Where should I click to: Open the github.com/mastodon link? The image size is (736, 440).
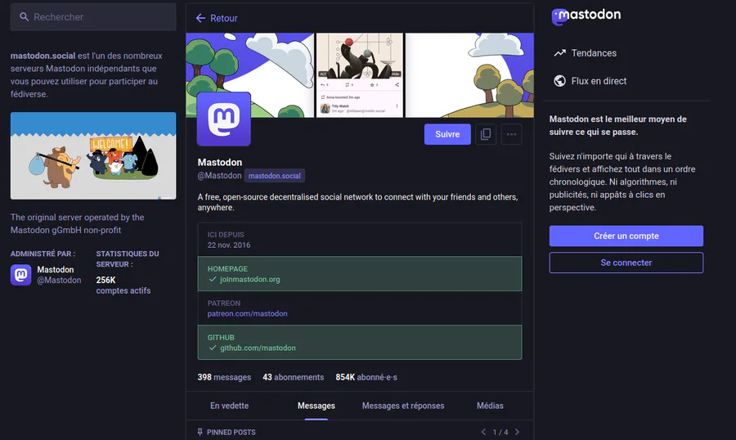tap(258, 348)
